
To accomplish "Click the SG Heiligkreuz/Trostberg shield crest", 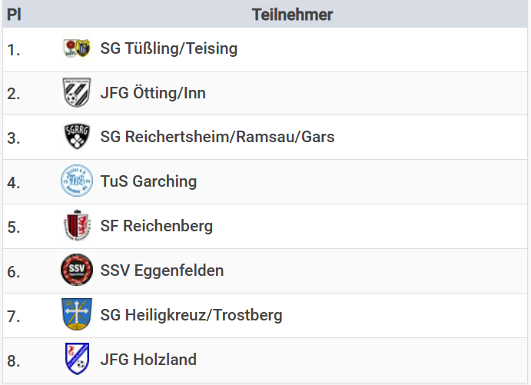I will click(77, 315).
